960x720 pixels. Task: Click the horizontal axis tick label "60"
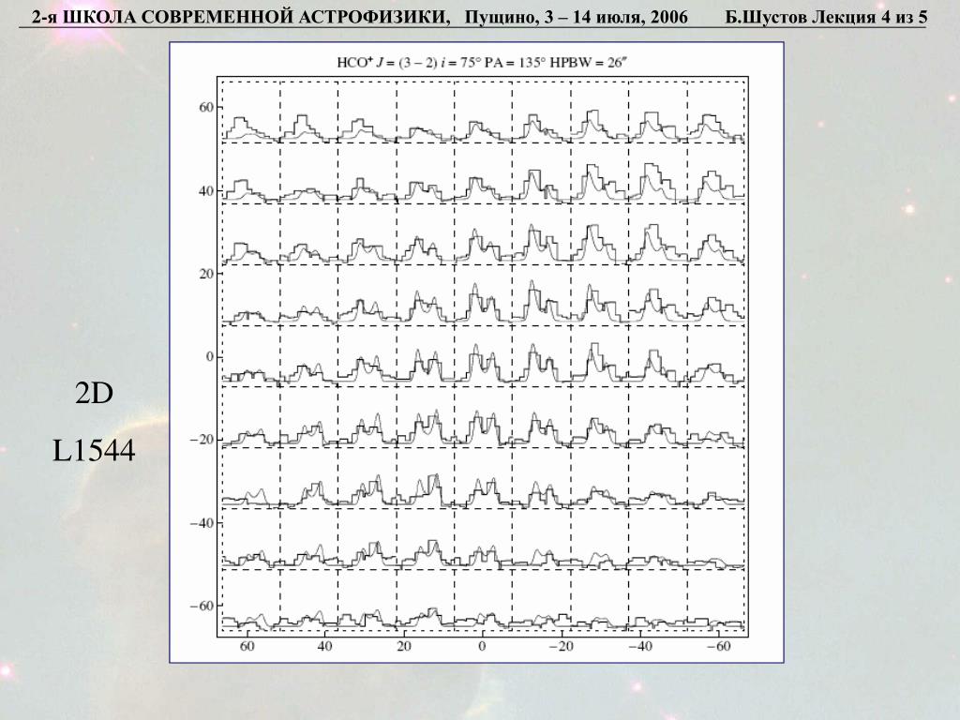click(x=247, y=647)
